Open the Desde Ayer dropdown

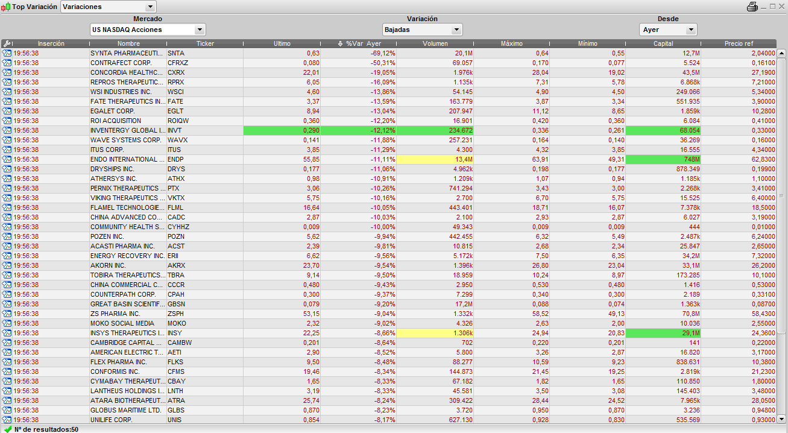click(668, 30)
